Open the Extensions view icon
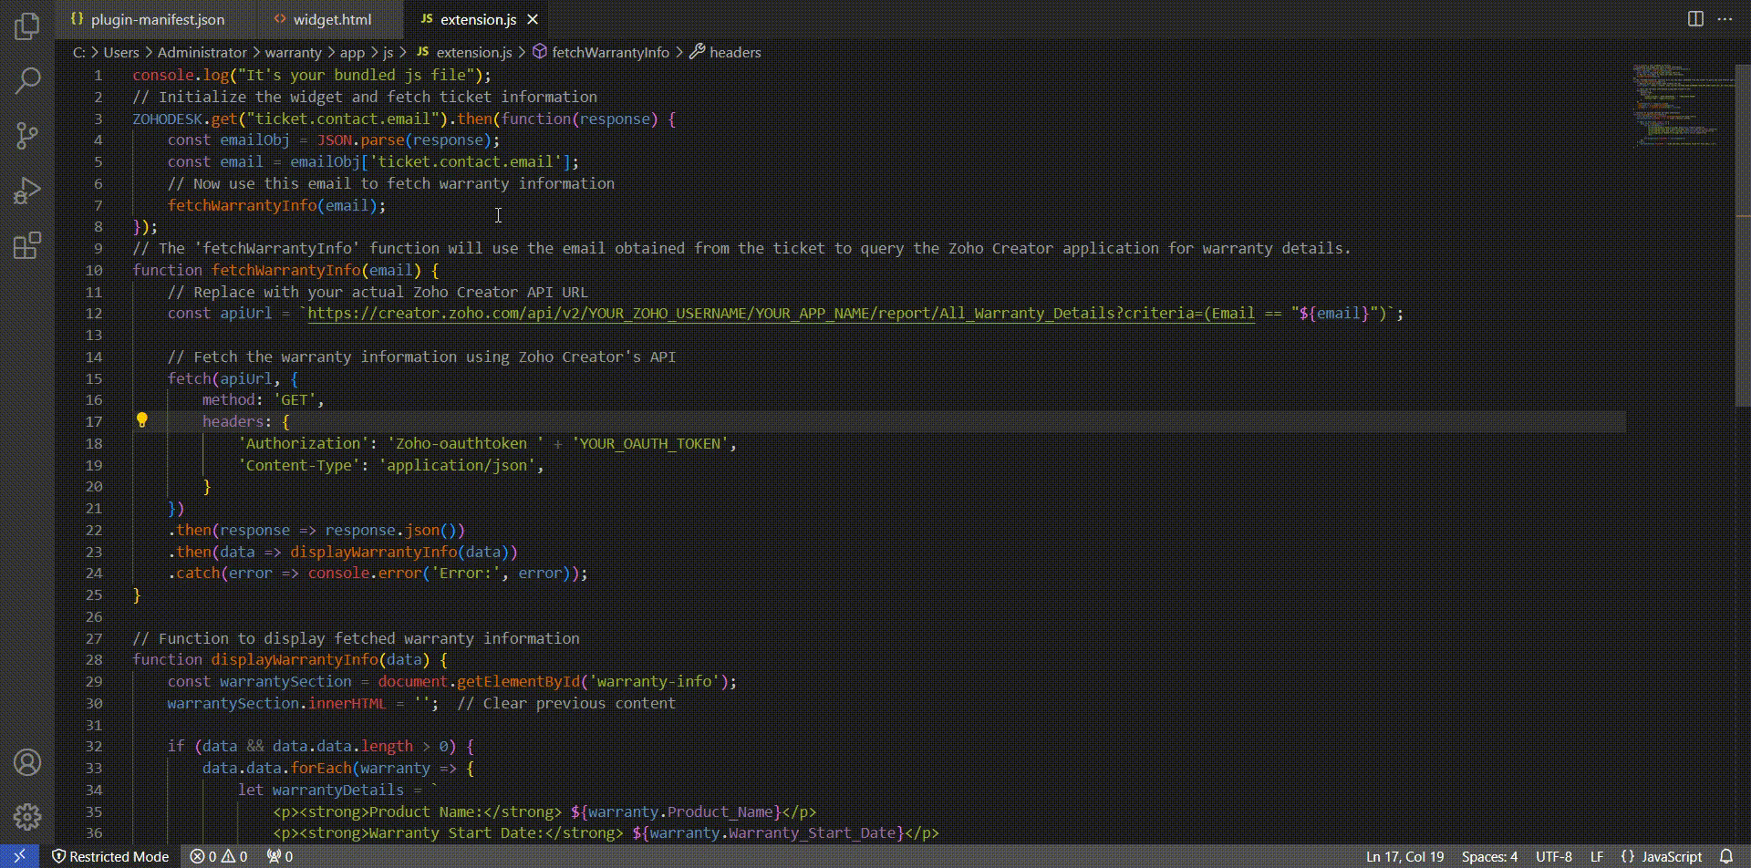 click(27, 245)
